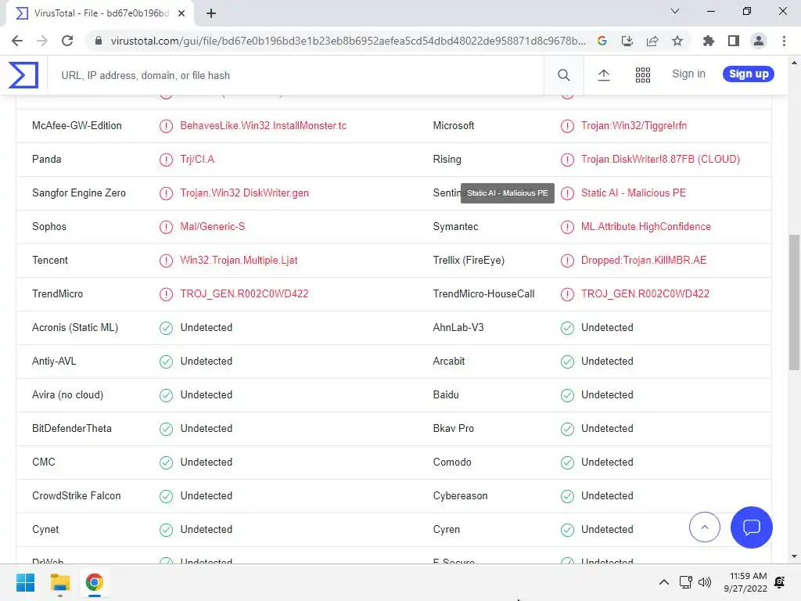The image size is (801, 601).
Task: Click the check icon in Acronis (Static ML) row
Action: click(x=166, y=328)
